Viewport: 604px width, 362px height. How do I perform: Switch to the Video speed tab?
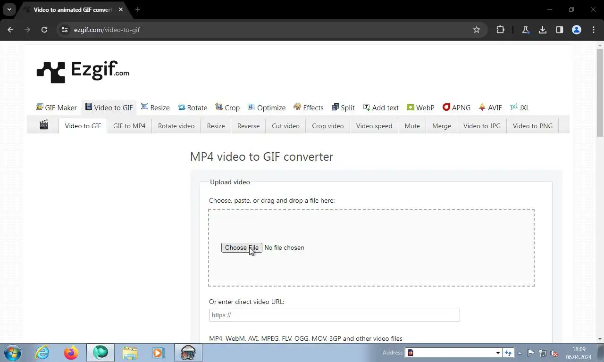coord(374,126)
